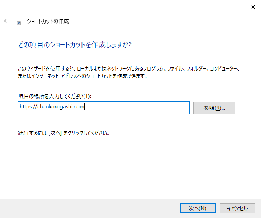Close the shortcut creation dialog

click(253, 7)
